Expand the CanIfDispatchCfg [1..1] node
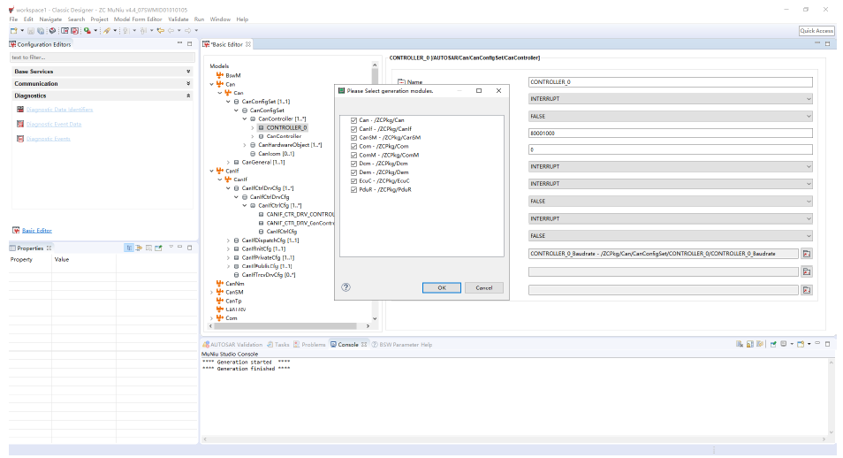The height and width of the screenshot is (458, 843). pos(228,240)
